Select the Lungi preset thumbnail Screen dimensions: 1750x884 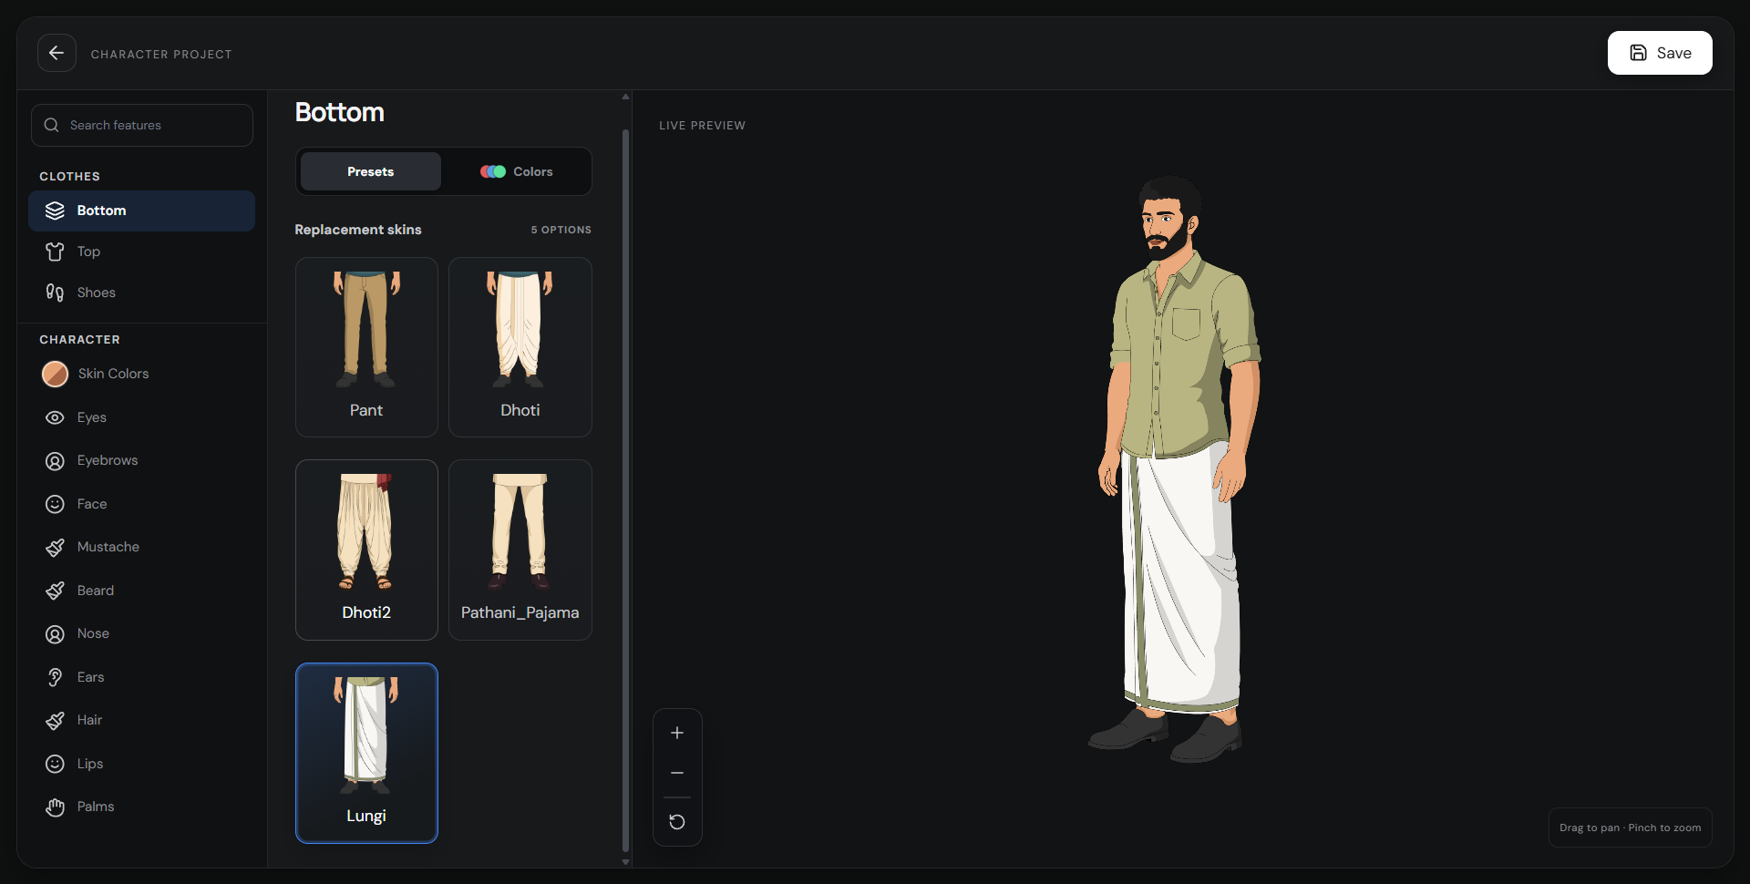point(366,753)
